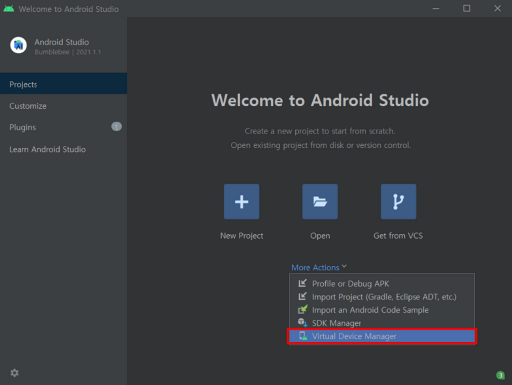Expand the More Actions dropdown
This screenshot has width=512, height=385.
click(x=319, y=267)
